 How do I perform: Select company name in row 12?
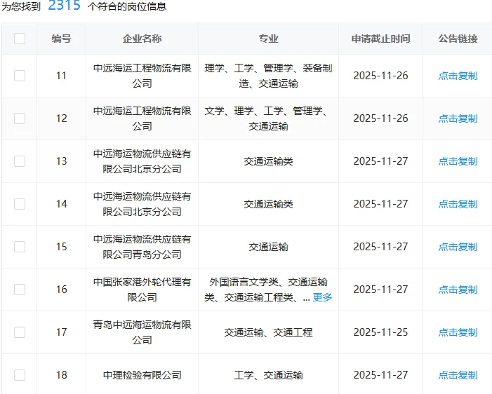coord(142,118)
